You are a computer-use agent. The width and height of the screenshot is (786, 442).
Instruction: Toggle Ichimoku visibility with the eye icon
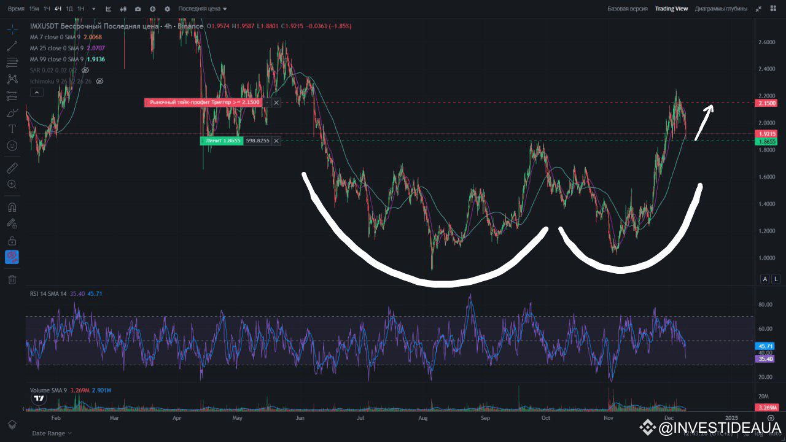(x=100, y=82)
